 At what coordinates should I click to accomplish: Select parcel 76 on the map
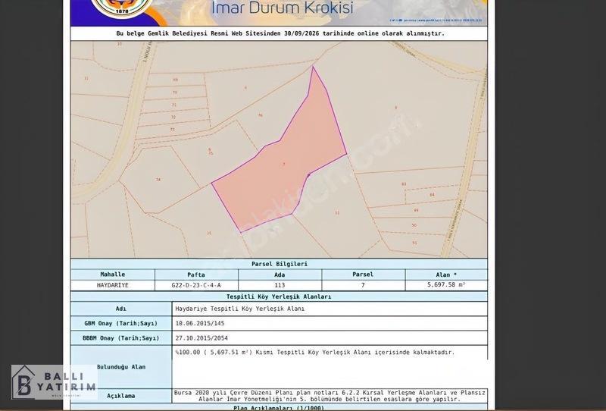pos(260,115)
